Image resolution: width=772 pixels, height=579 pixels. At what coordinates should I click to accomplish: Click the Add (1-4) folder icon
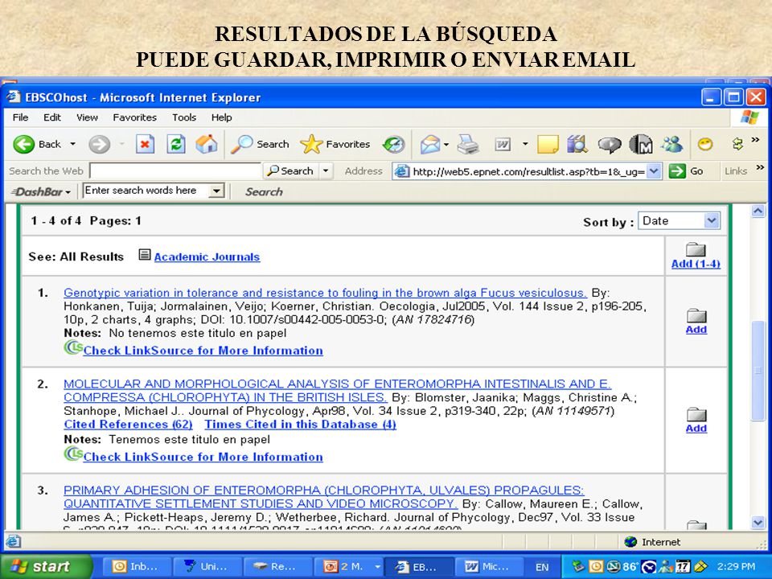click(x=696, y=249)
